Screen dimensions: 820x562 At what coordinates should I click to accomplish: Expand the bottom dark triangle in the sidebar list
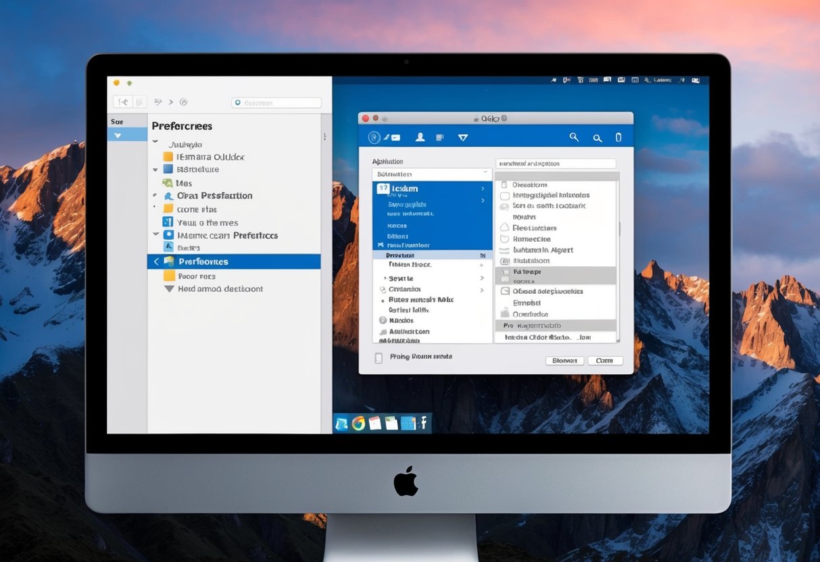(x=168, y=289)
